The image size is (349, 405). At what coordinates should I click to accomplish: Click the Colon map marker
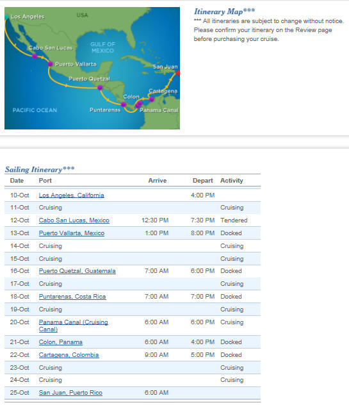[140, 103]
